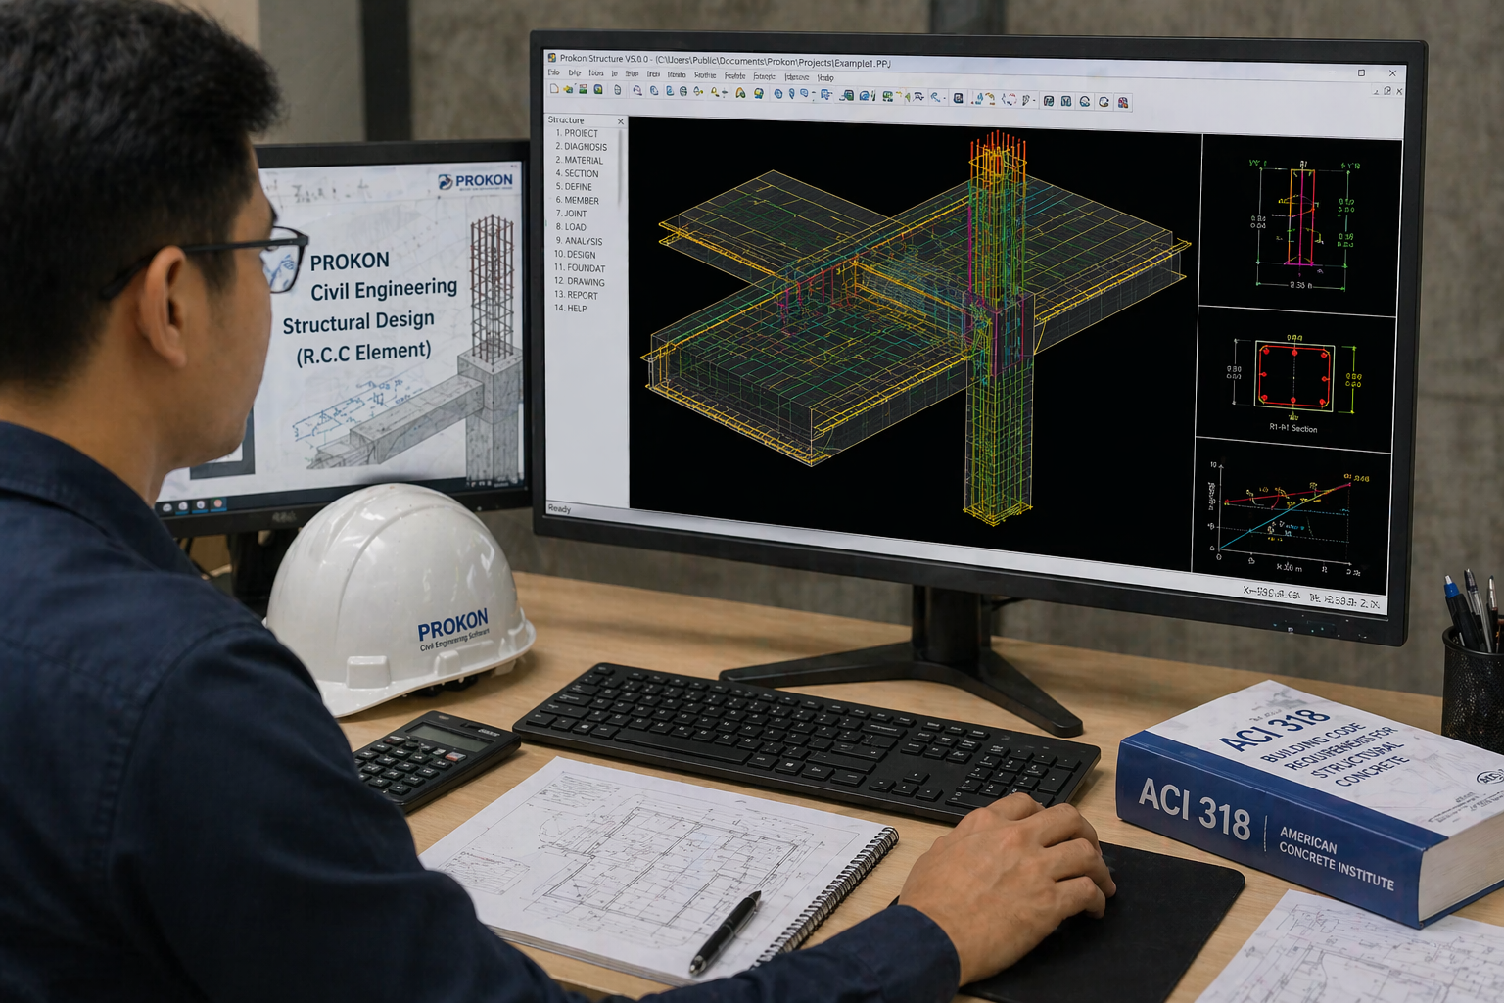Restore the inner document window
1504x1003 pixels.
1387,91
